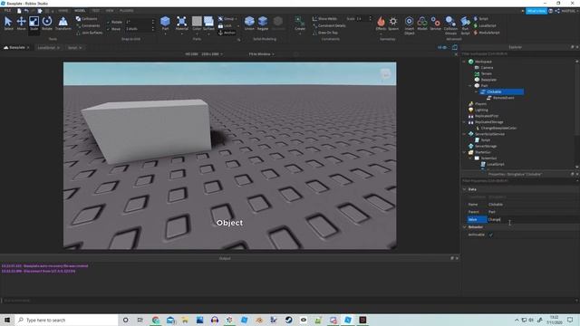Toggle Draw On Top option

325,33
